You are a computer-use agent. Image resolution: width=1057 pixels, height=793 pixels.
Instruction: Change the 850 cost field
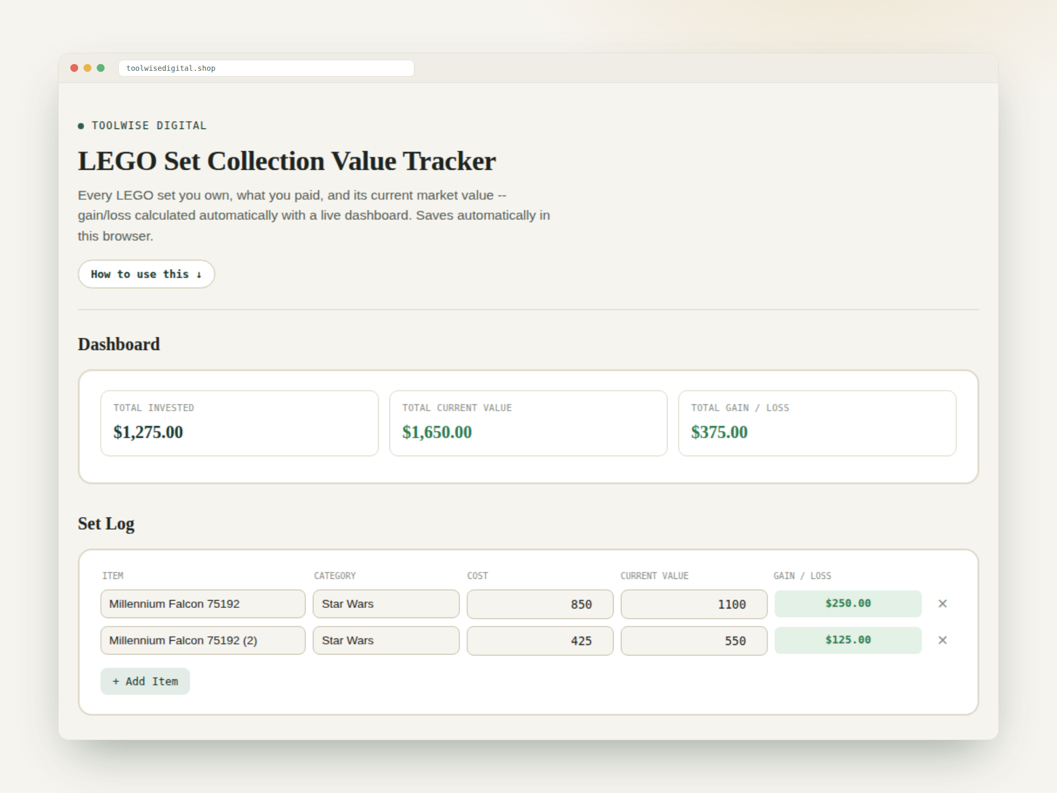click(x=540, y=604)
